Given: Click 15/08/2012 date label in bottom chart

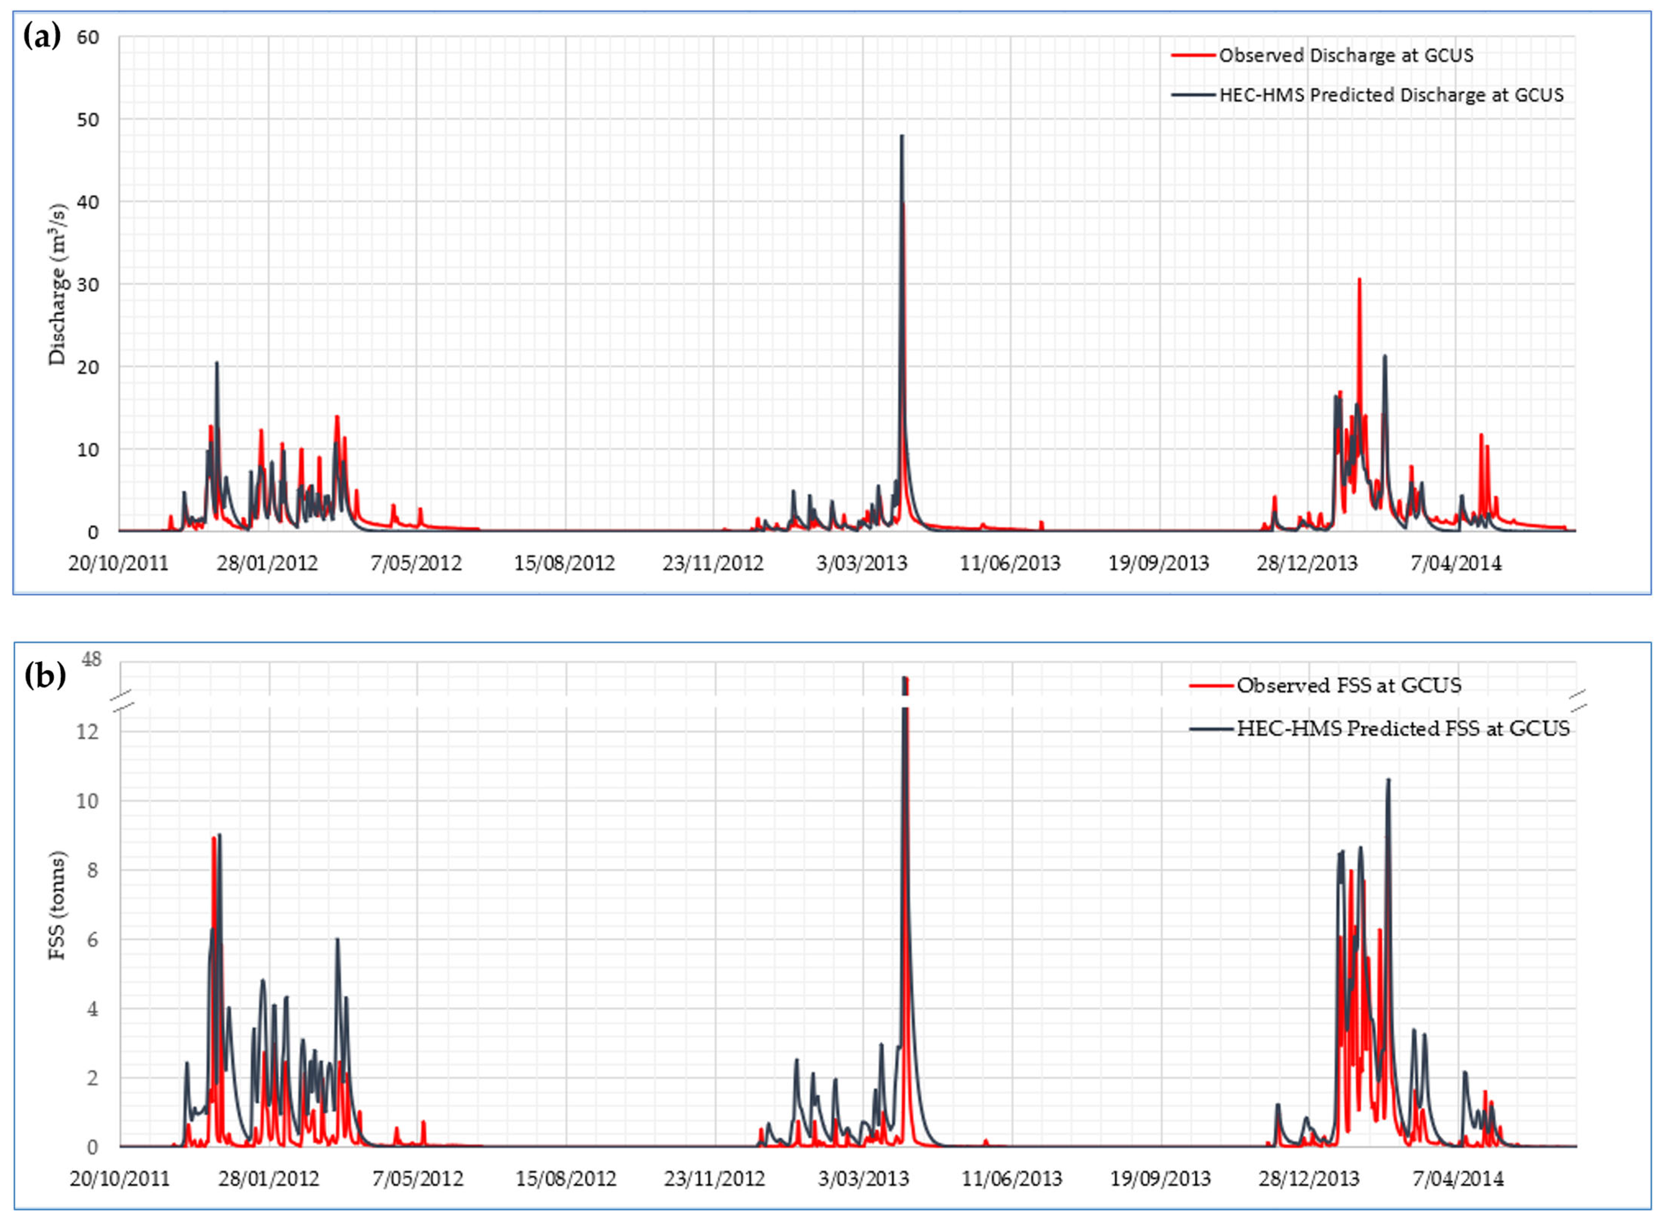Looking at the screenshot, I should pos(566,1179).
